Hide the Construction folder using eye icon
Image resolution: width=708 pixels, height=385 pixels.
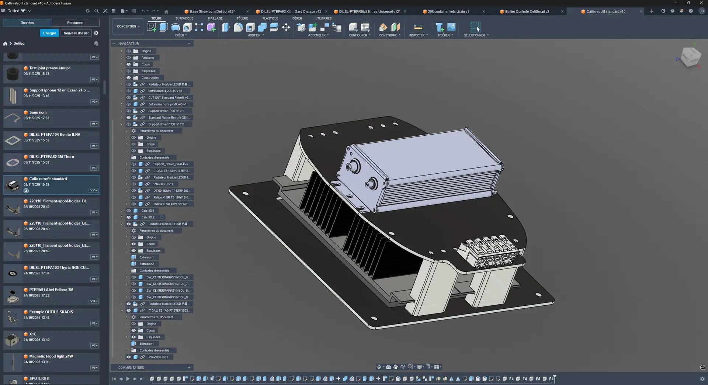coord(129,78)
